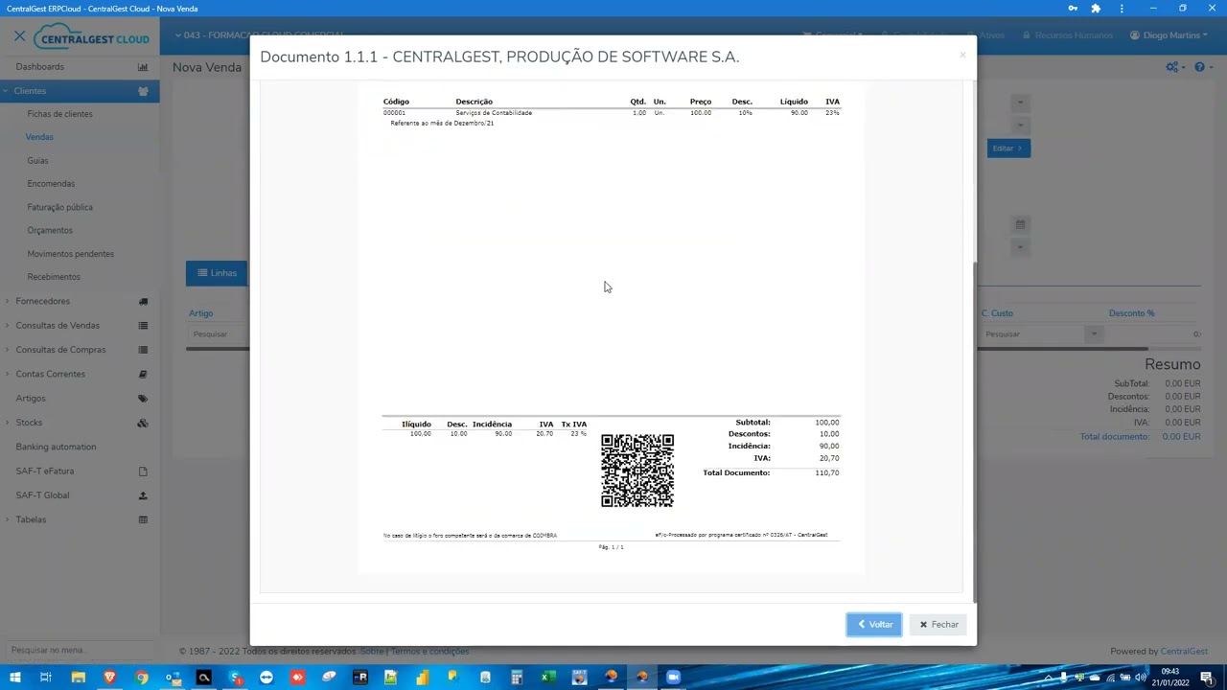Open the Diogo Martins user dropdown

coord(1169,35)
